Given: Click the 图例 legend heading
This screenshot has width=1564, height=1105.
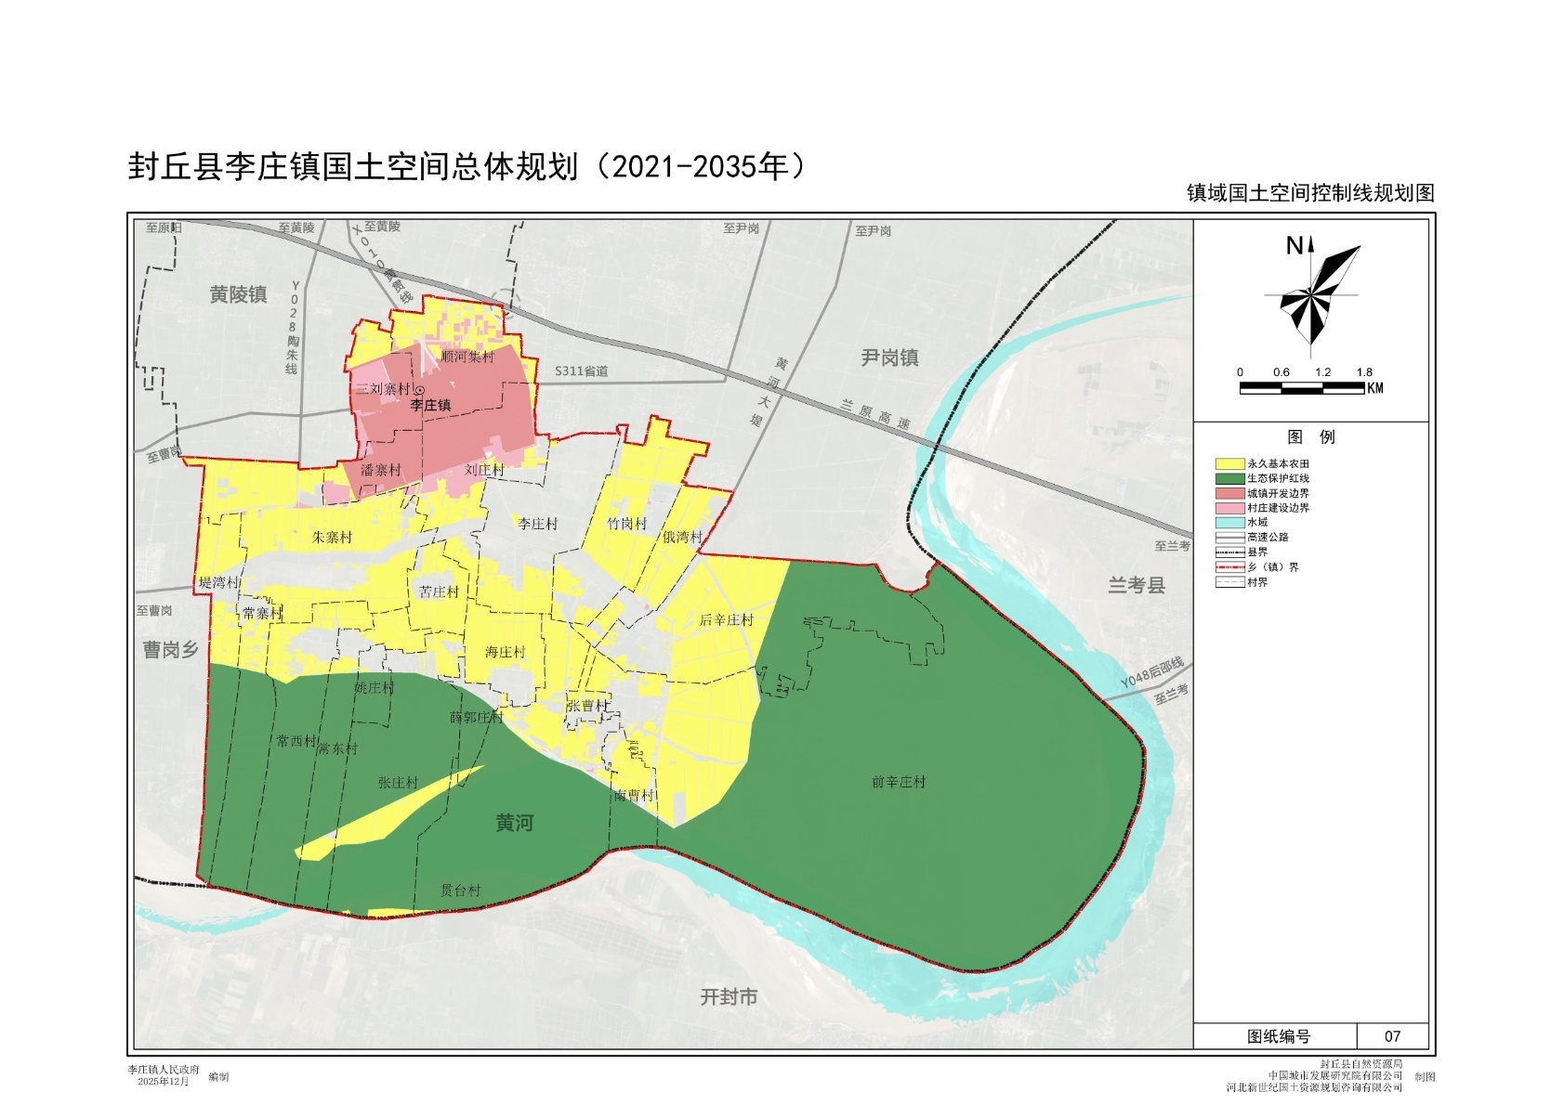Looking at the screenshot, I should [1310, 437].
